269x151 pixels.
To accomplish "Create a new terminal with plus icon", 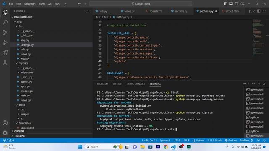I will 245,83.
